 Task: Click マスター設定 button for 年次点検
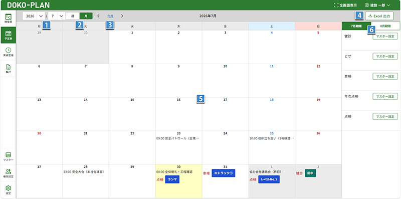(x=385, y=96)
